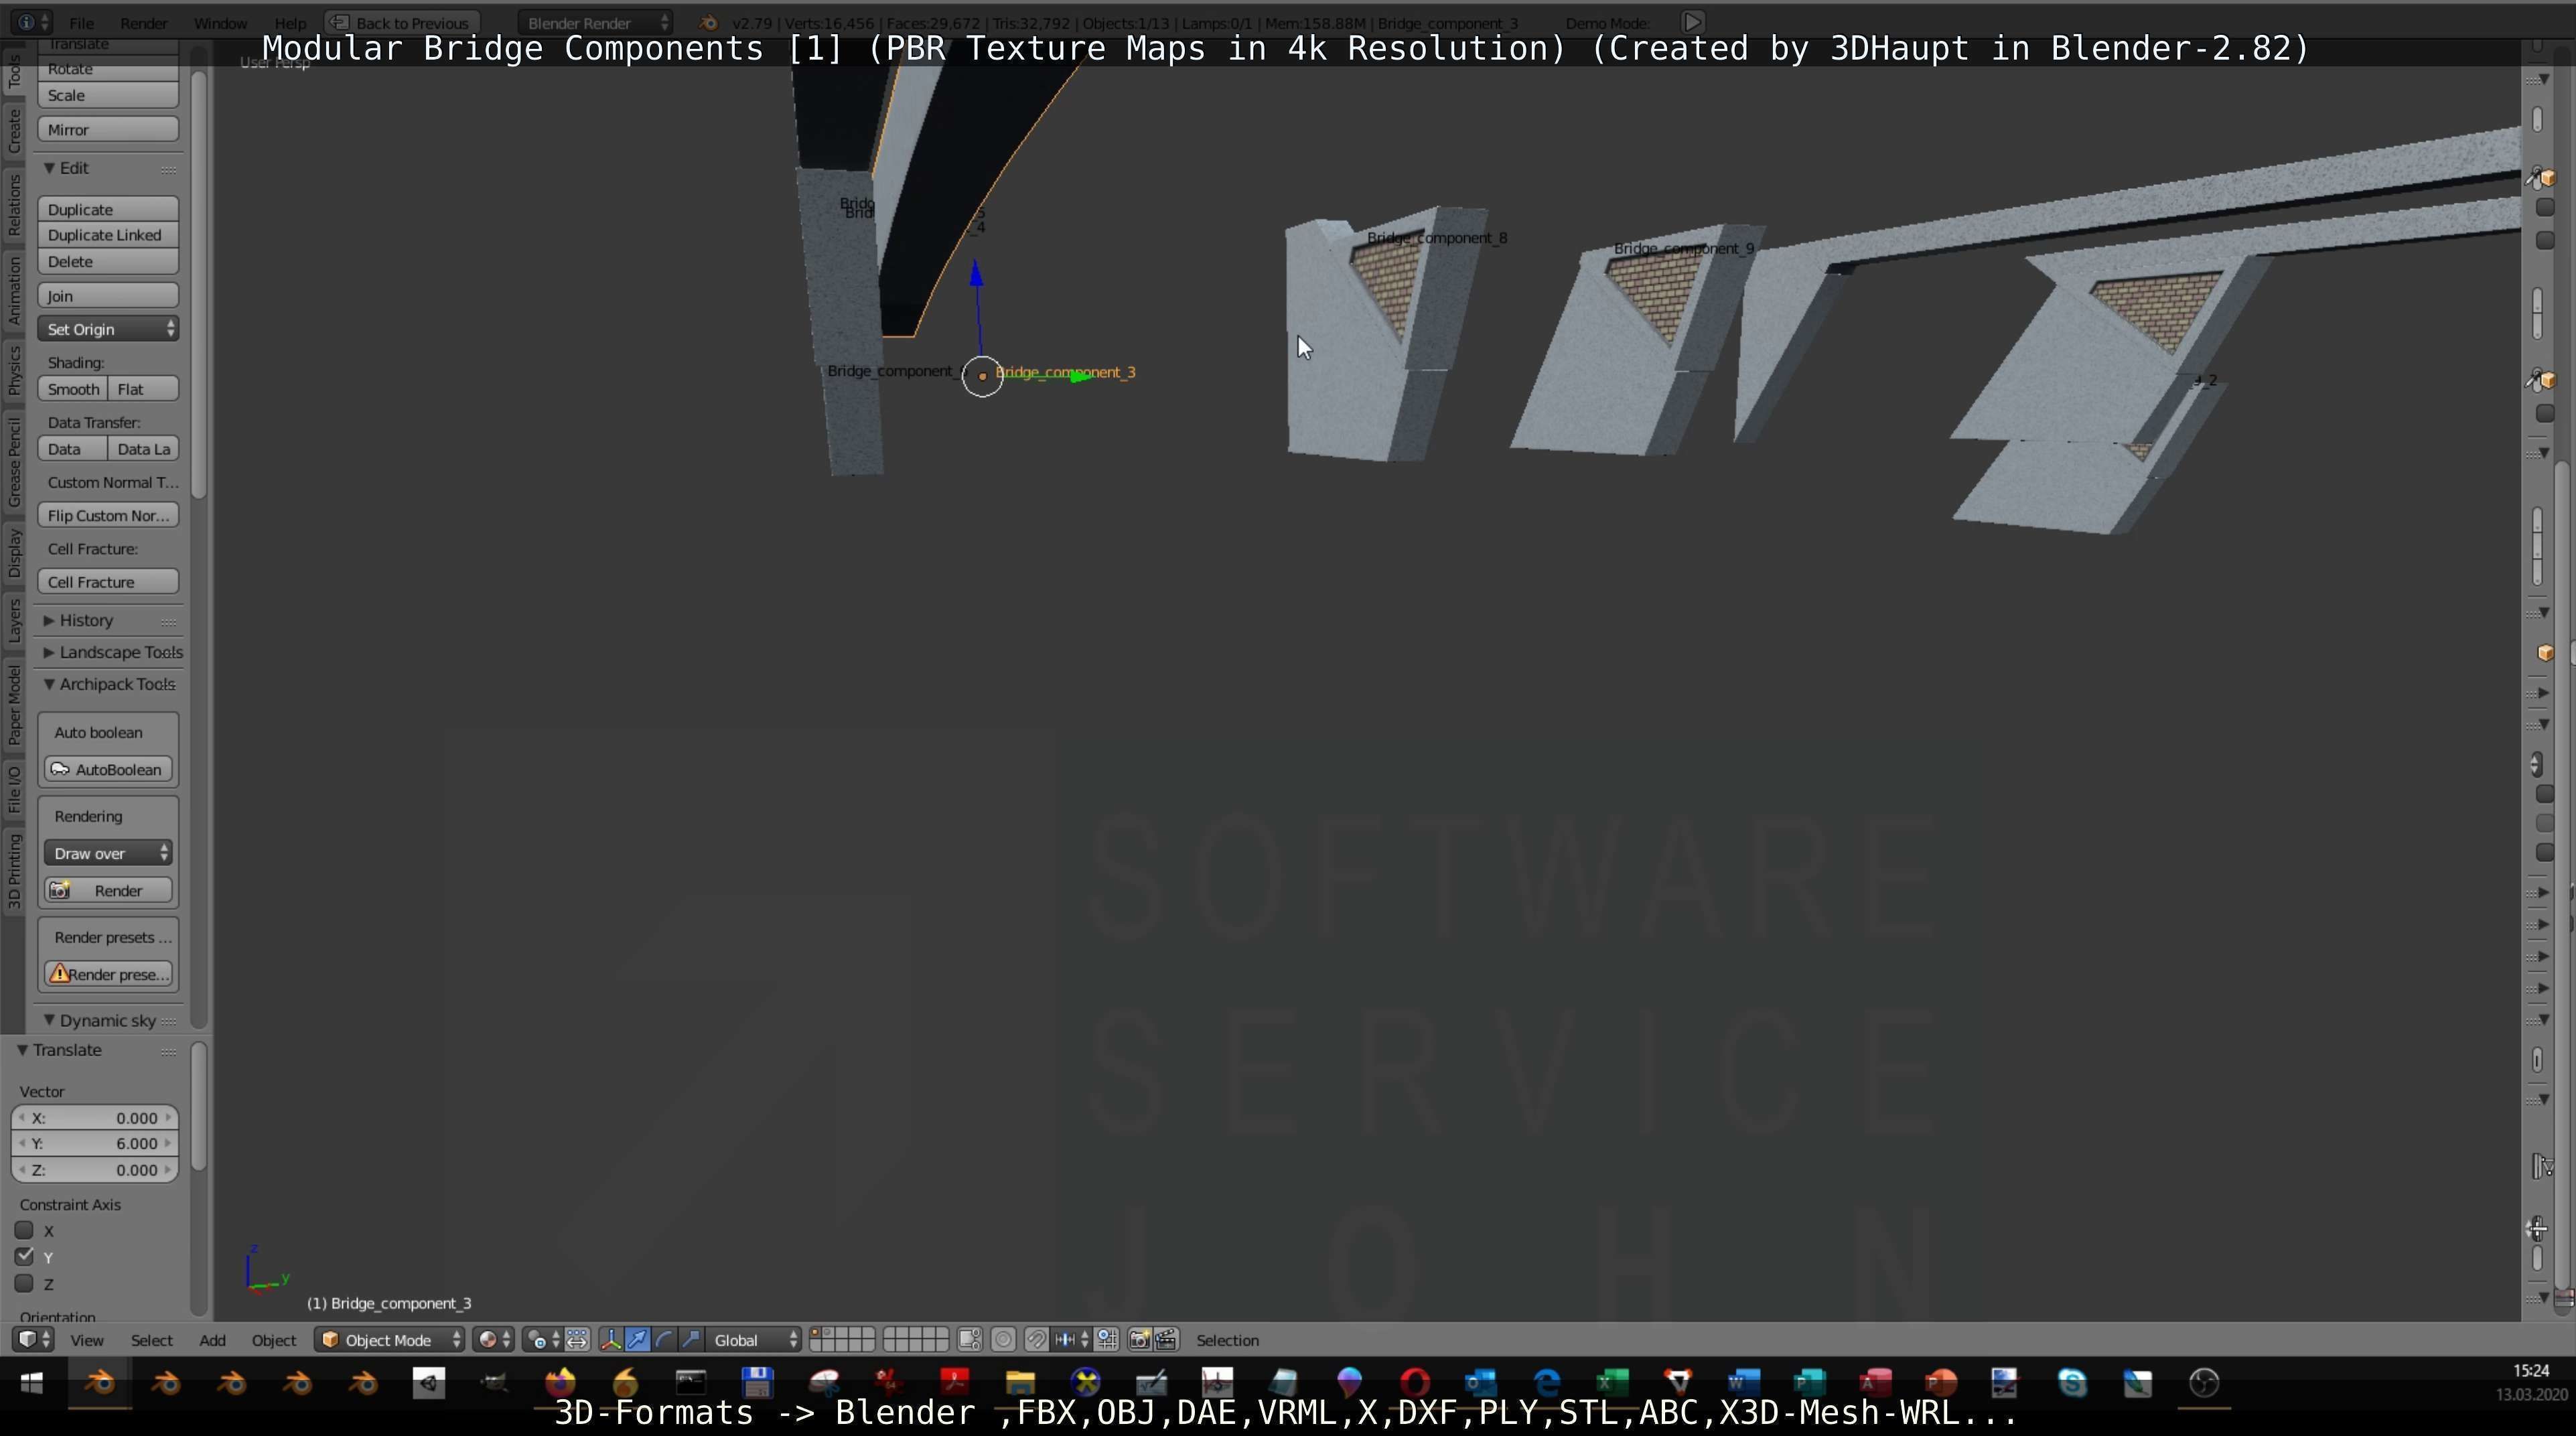This screenshot has height=1436, width=2576.
Task: Click the translate manipulator arrow icon
Action: click(x=637, y=1340)
